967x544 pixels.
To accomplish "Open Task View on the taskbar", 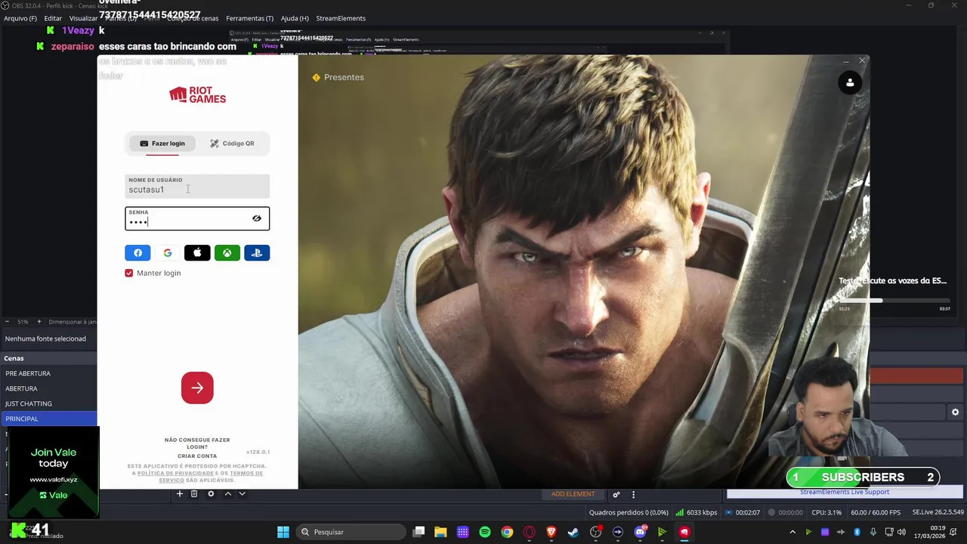I will coord(419,532).
